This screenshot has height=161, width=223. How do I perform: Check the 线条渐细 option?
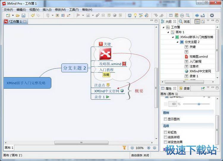tap(165, 137)
